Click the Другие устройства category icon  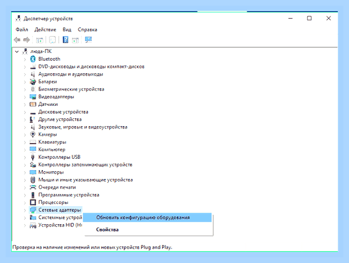[33, 119]
